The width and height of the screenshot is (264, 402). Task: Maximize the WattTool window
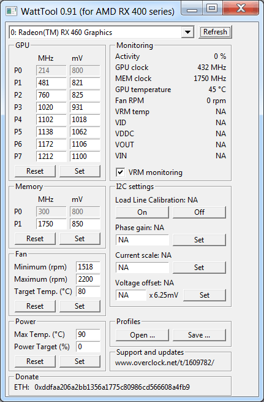212,9
